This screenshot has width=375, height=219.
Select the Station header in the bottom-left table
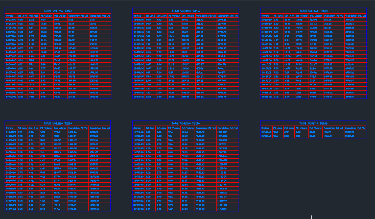click(x=10, y=128)
